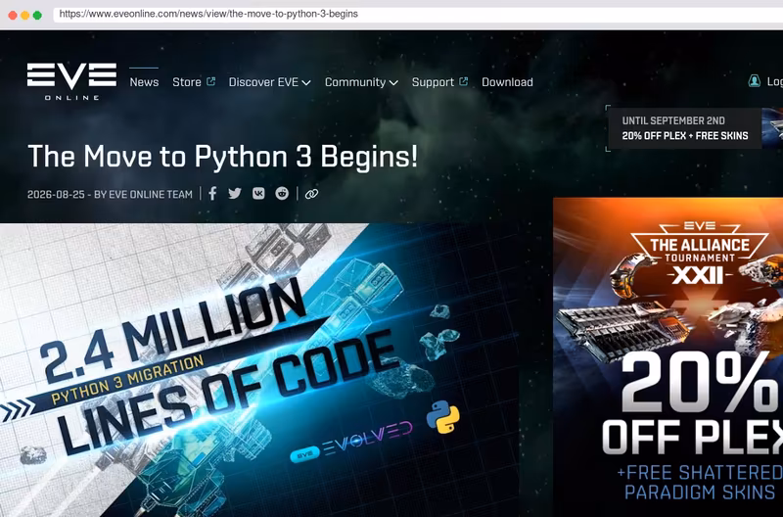Click the Support external-link icon
Image resolution: width=783 pixels, height=517 pixels.
pyautogui.click(x=463, y=81)
